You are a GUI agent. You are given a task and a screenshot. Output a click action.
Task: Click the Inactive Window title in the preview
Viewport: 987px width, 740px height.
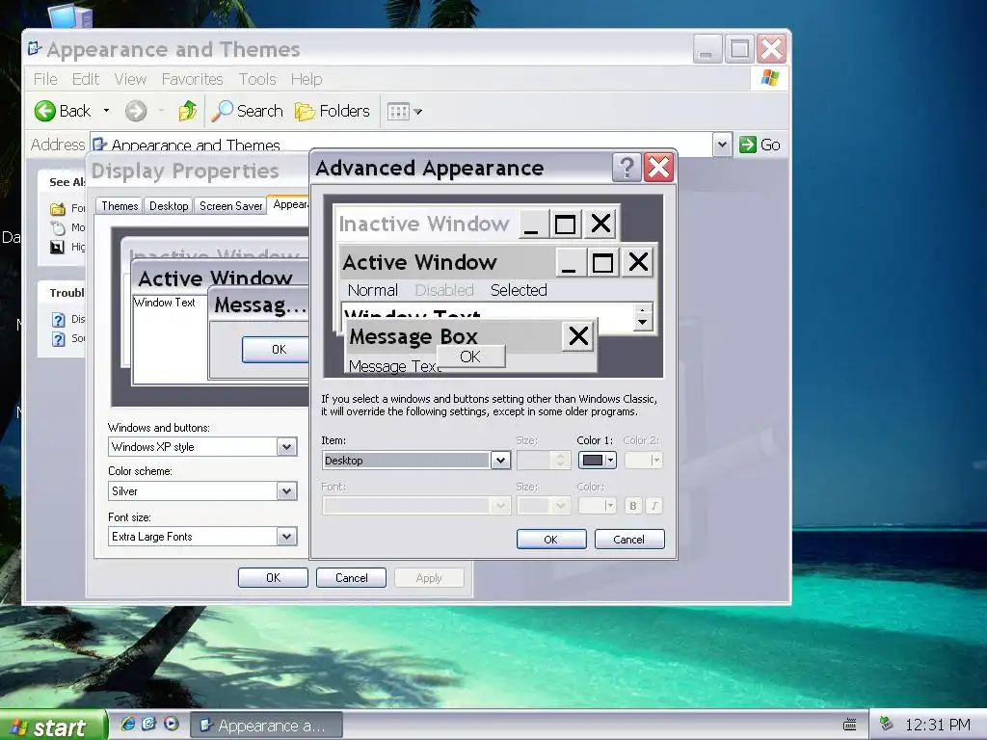(424, 224)
